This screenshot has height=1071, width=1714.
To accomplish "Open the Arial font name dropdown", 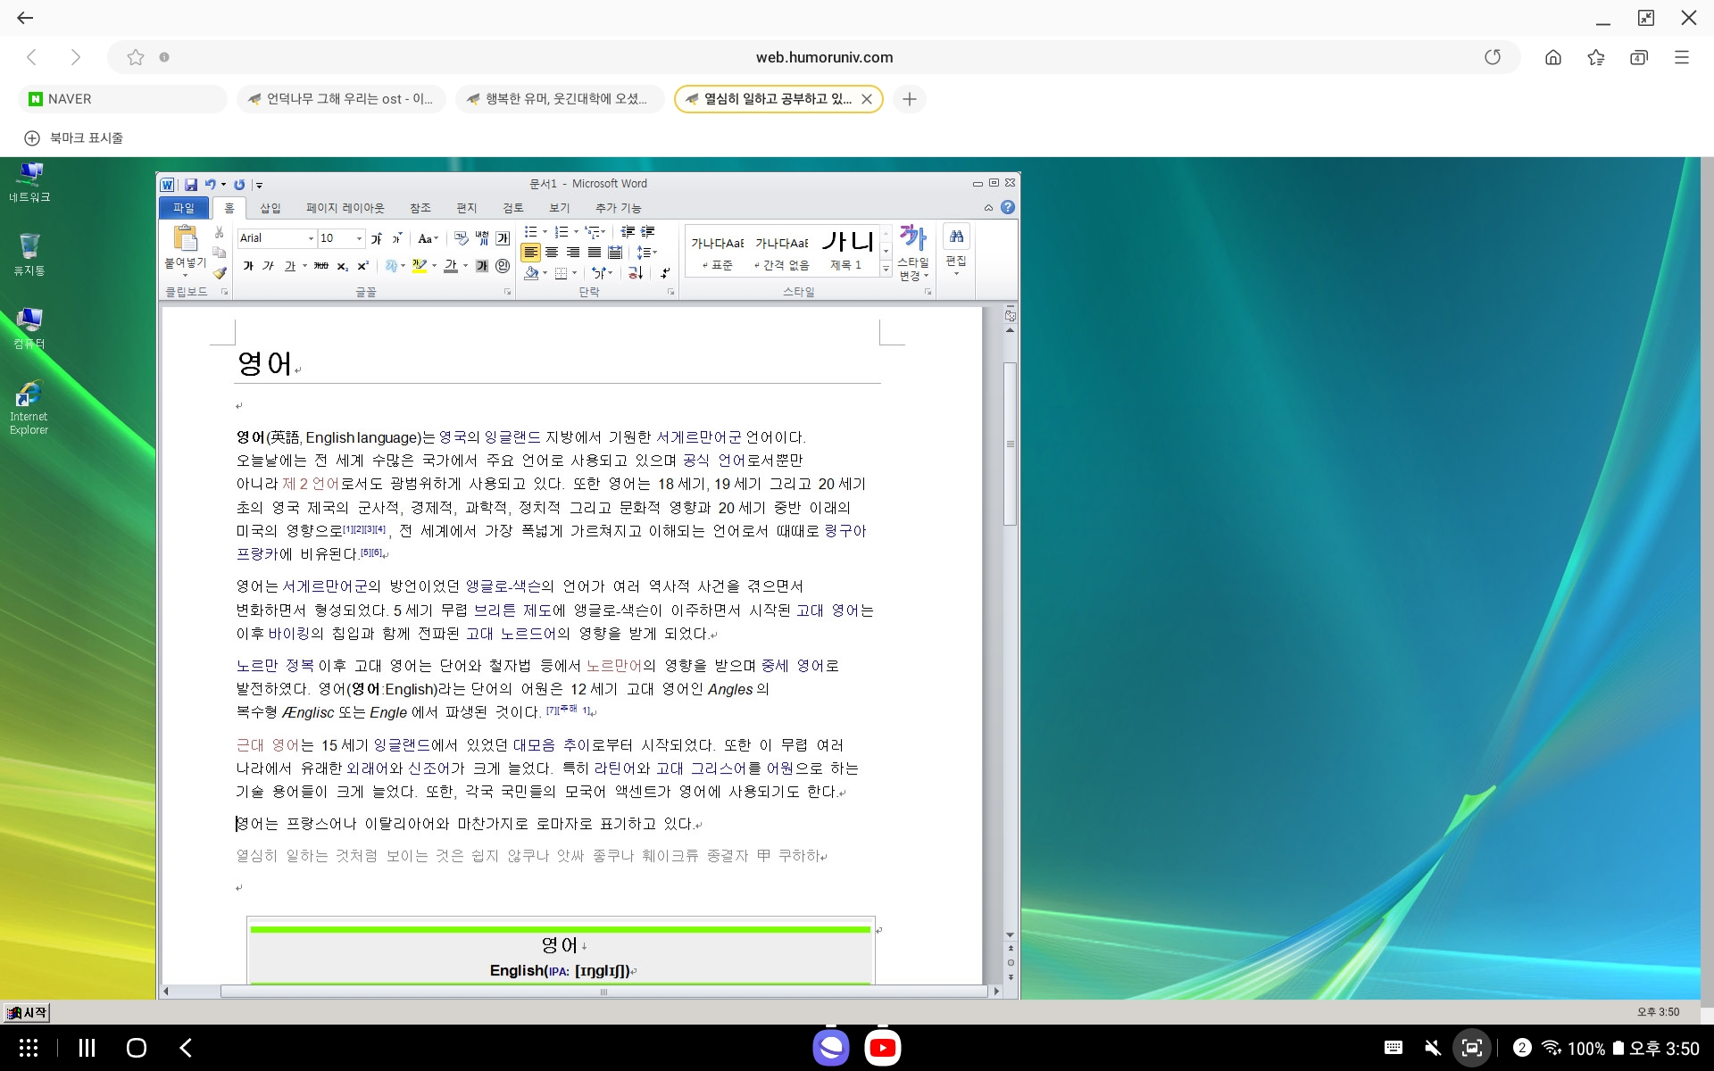I will tap(311, 238).
